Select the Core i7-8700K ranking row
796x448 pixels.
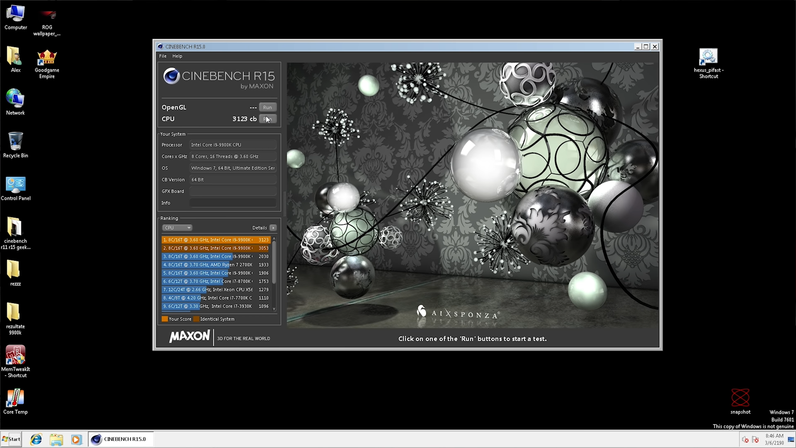point(216,281)
